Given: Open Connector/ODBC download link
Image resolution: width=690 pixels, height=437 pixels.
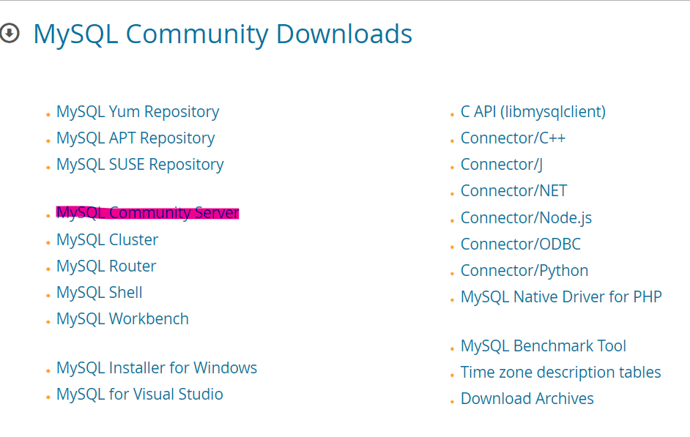Looking at the screenshot, I should pos(521,244).
